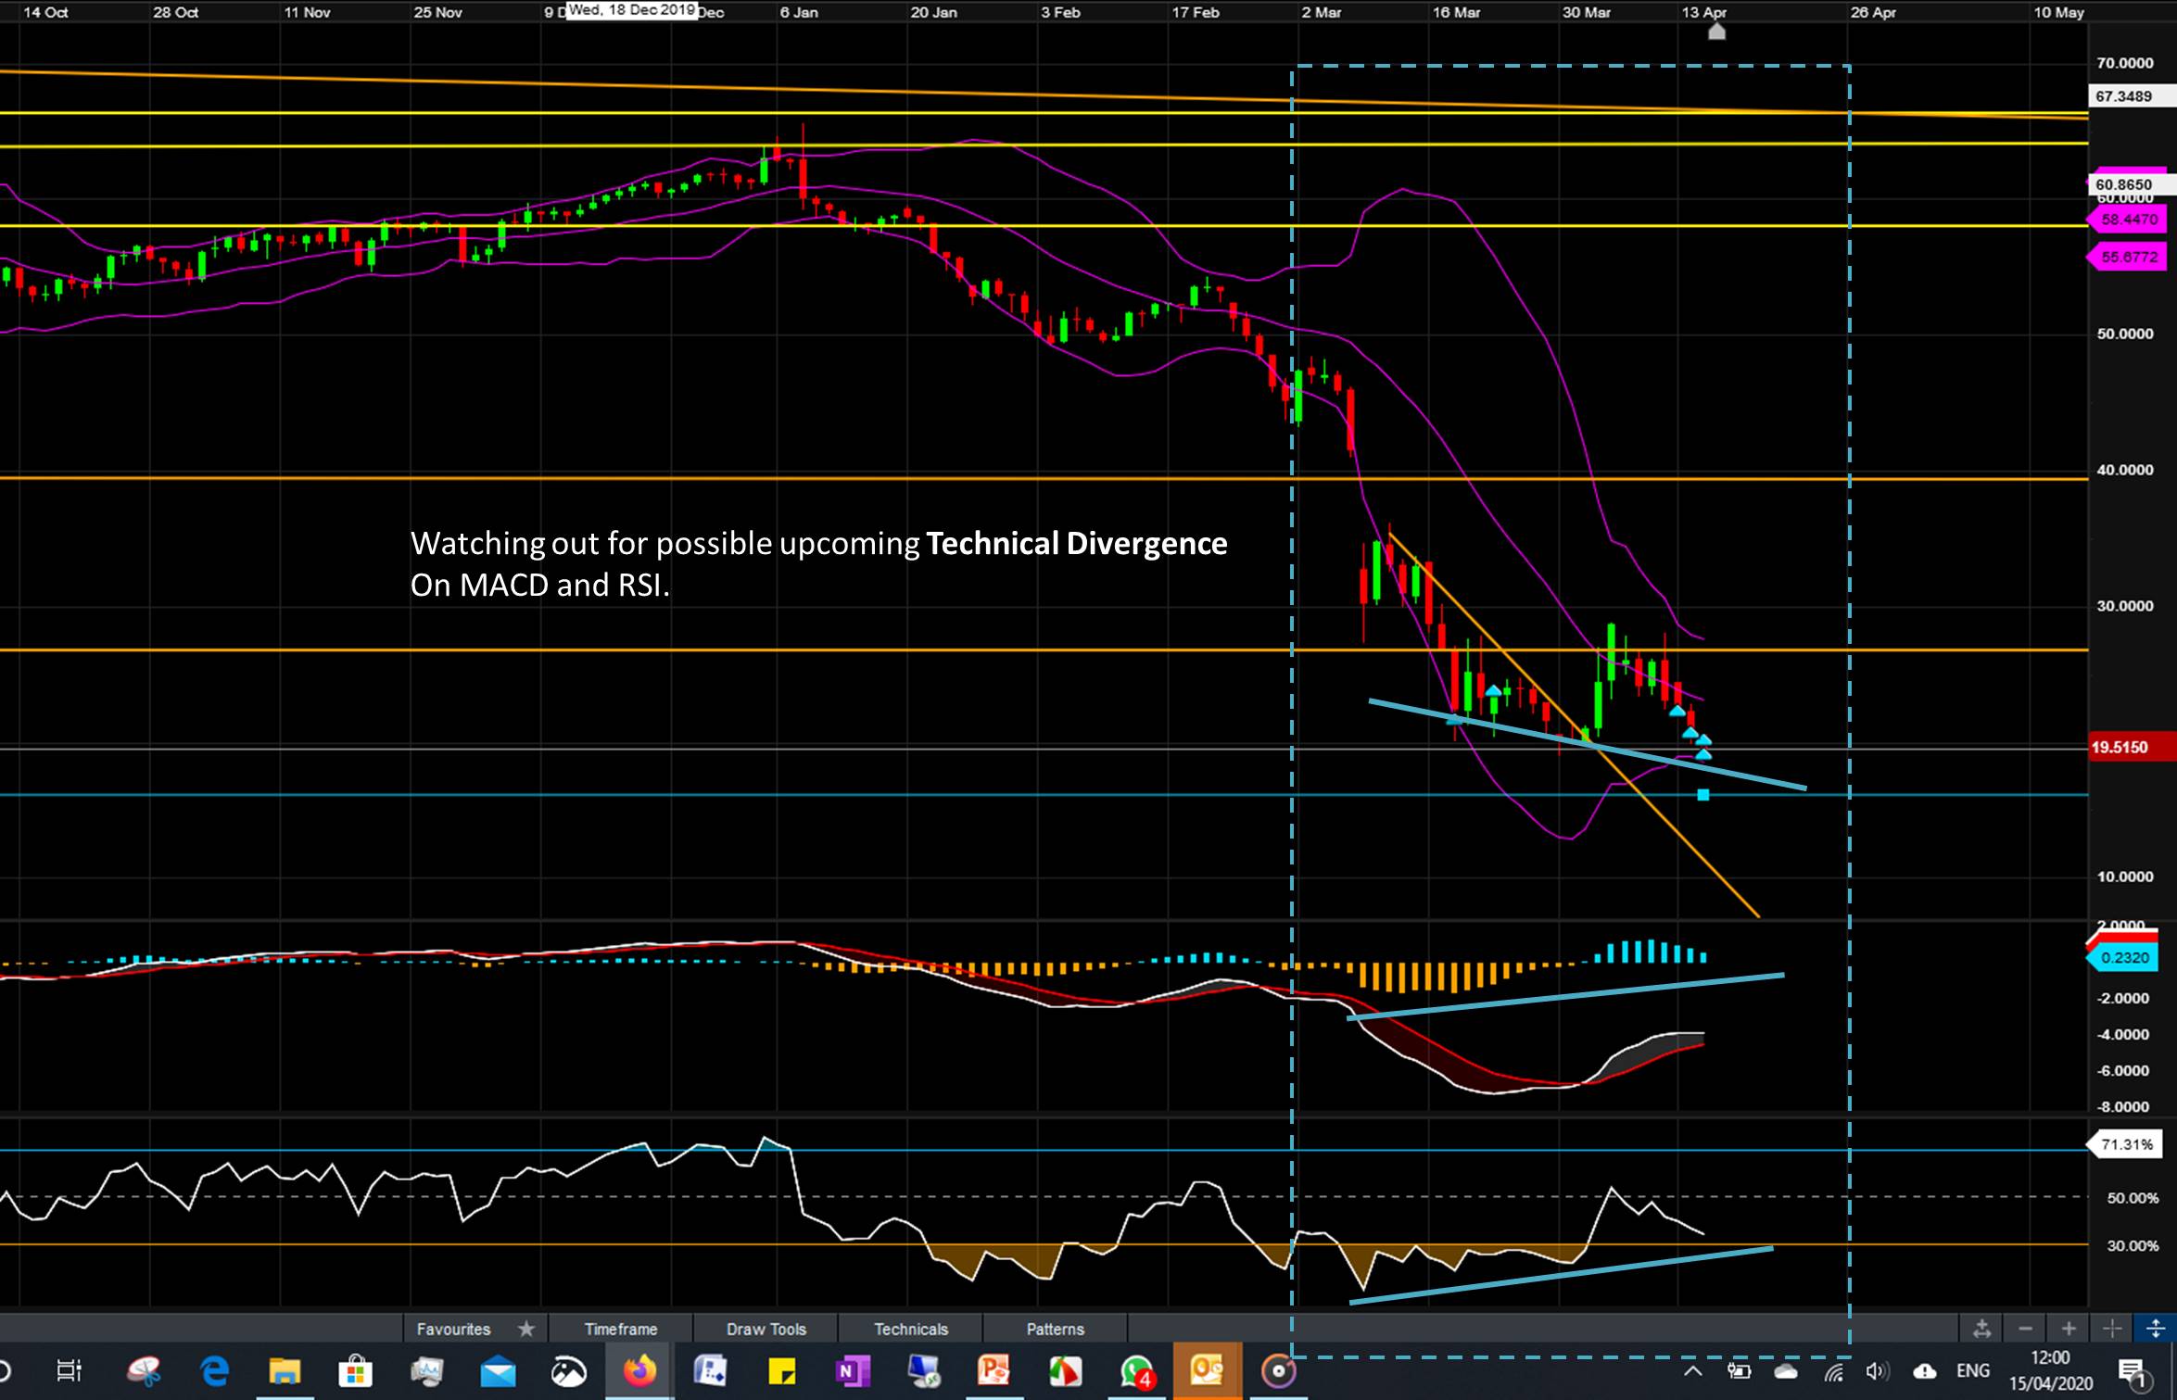This screenshot has height=1400, width=2177.
Task: Expand the Technicals menu
Action: coord(910,1329)
